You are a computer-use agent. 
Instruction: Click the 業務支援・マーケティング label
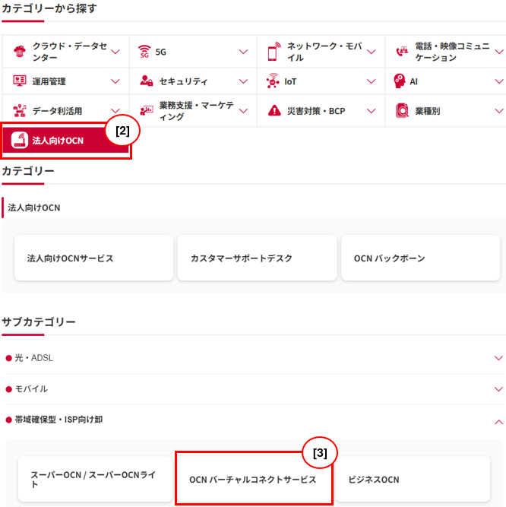coord(197,111)
